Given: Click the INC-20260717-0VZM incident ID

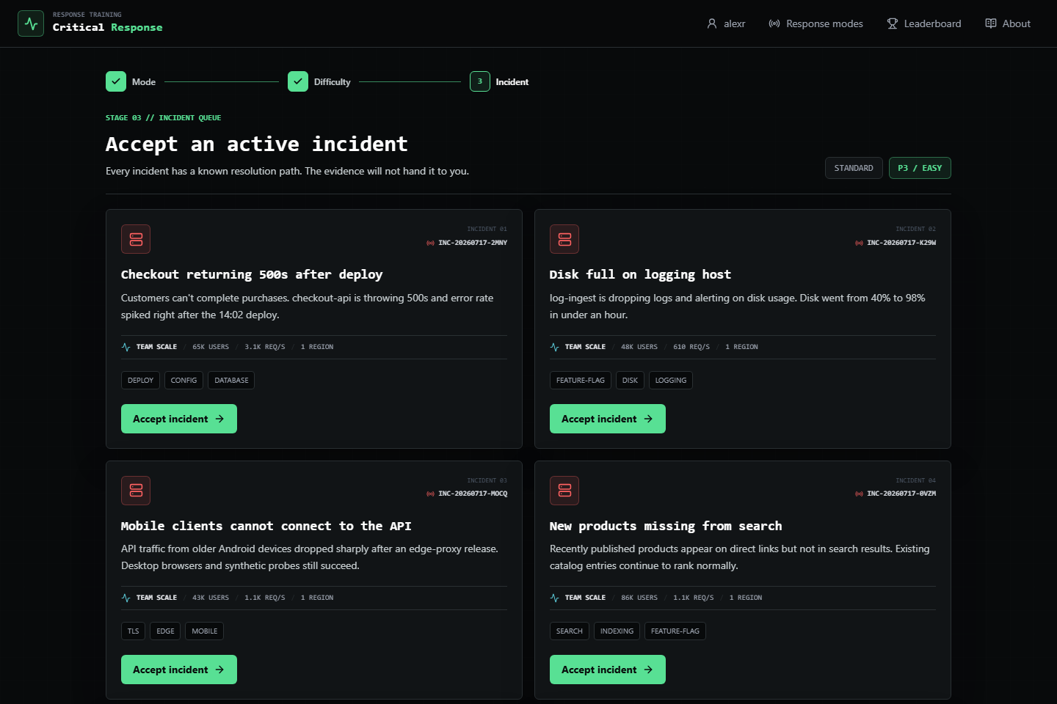Looking at the screenshot, I should click(x=901, y=494).
